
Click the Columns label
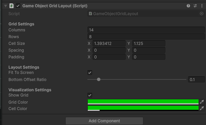pos(17,30)
